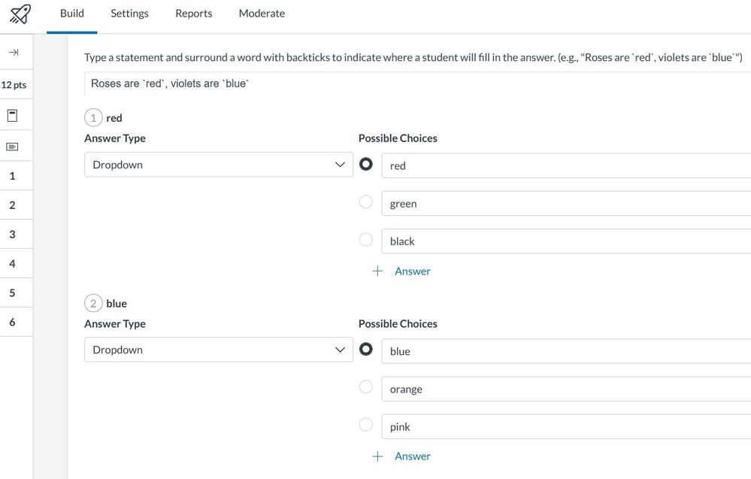Click the circled number 1 blank marker
Screen dimensions: 751x479
93,118
